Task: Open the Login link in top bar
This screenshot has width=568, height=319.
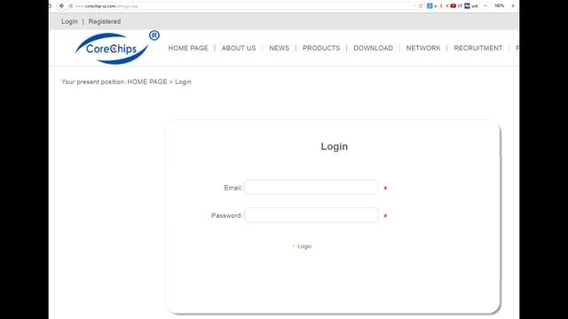Action: 69,21
